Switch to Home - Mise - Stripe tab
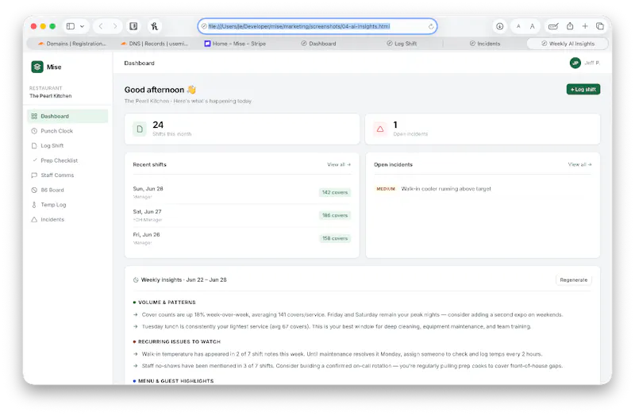635x416 pixels. [x=235, y=44]
